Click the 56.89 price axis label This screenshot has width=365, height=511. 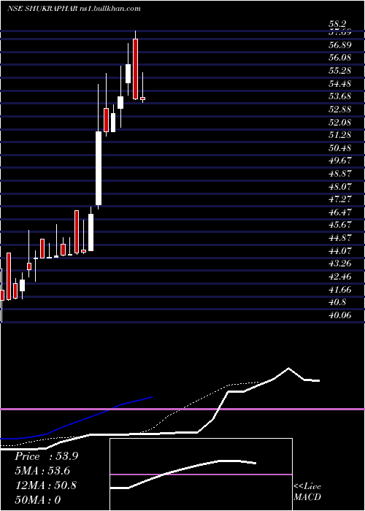pyautogui.click(x=340, y=45)
